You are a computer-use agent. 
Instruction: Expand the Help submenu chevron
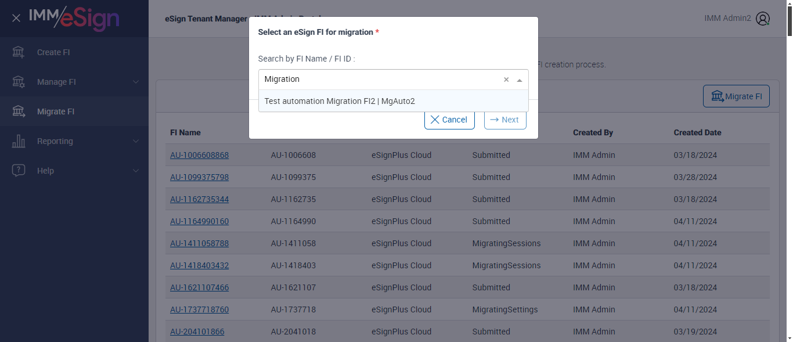pos(136,171)
